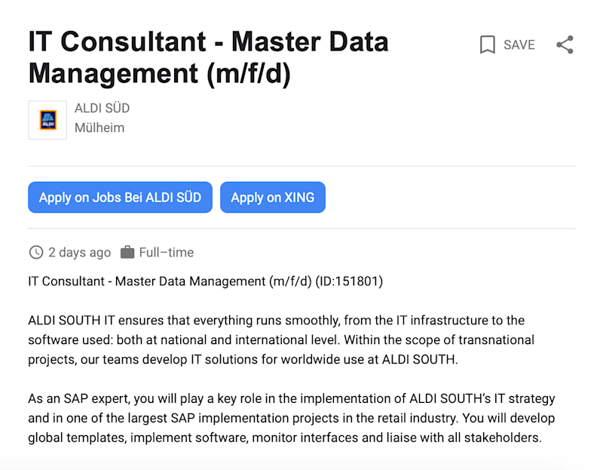This screenshot has width=603, height=470.
Task: Click the bookmark icon to save job
Action: tap(488, 45)
